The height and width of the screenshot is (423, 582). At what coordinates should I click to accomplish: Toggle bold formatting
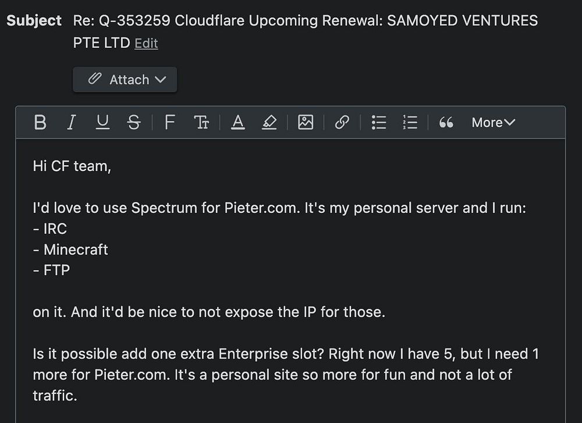click(40, 122)
